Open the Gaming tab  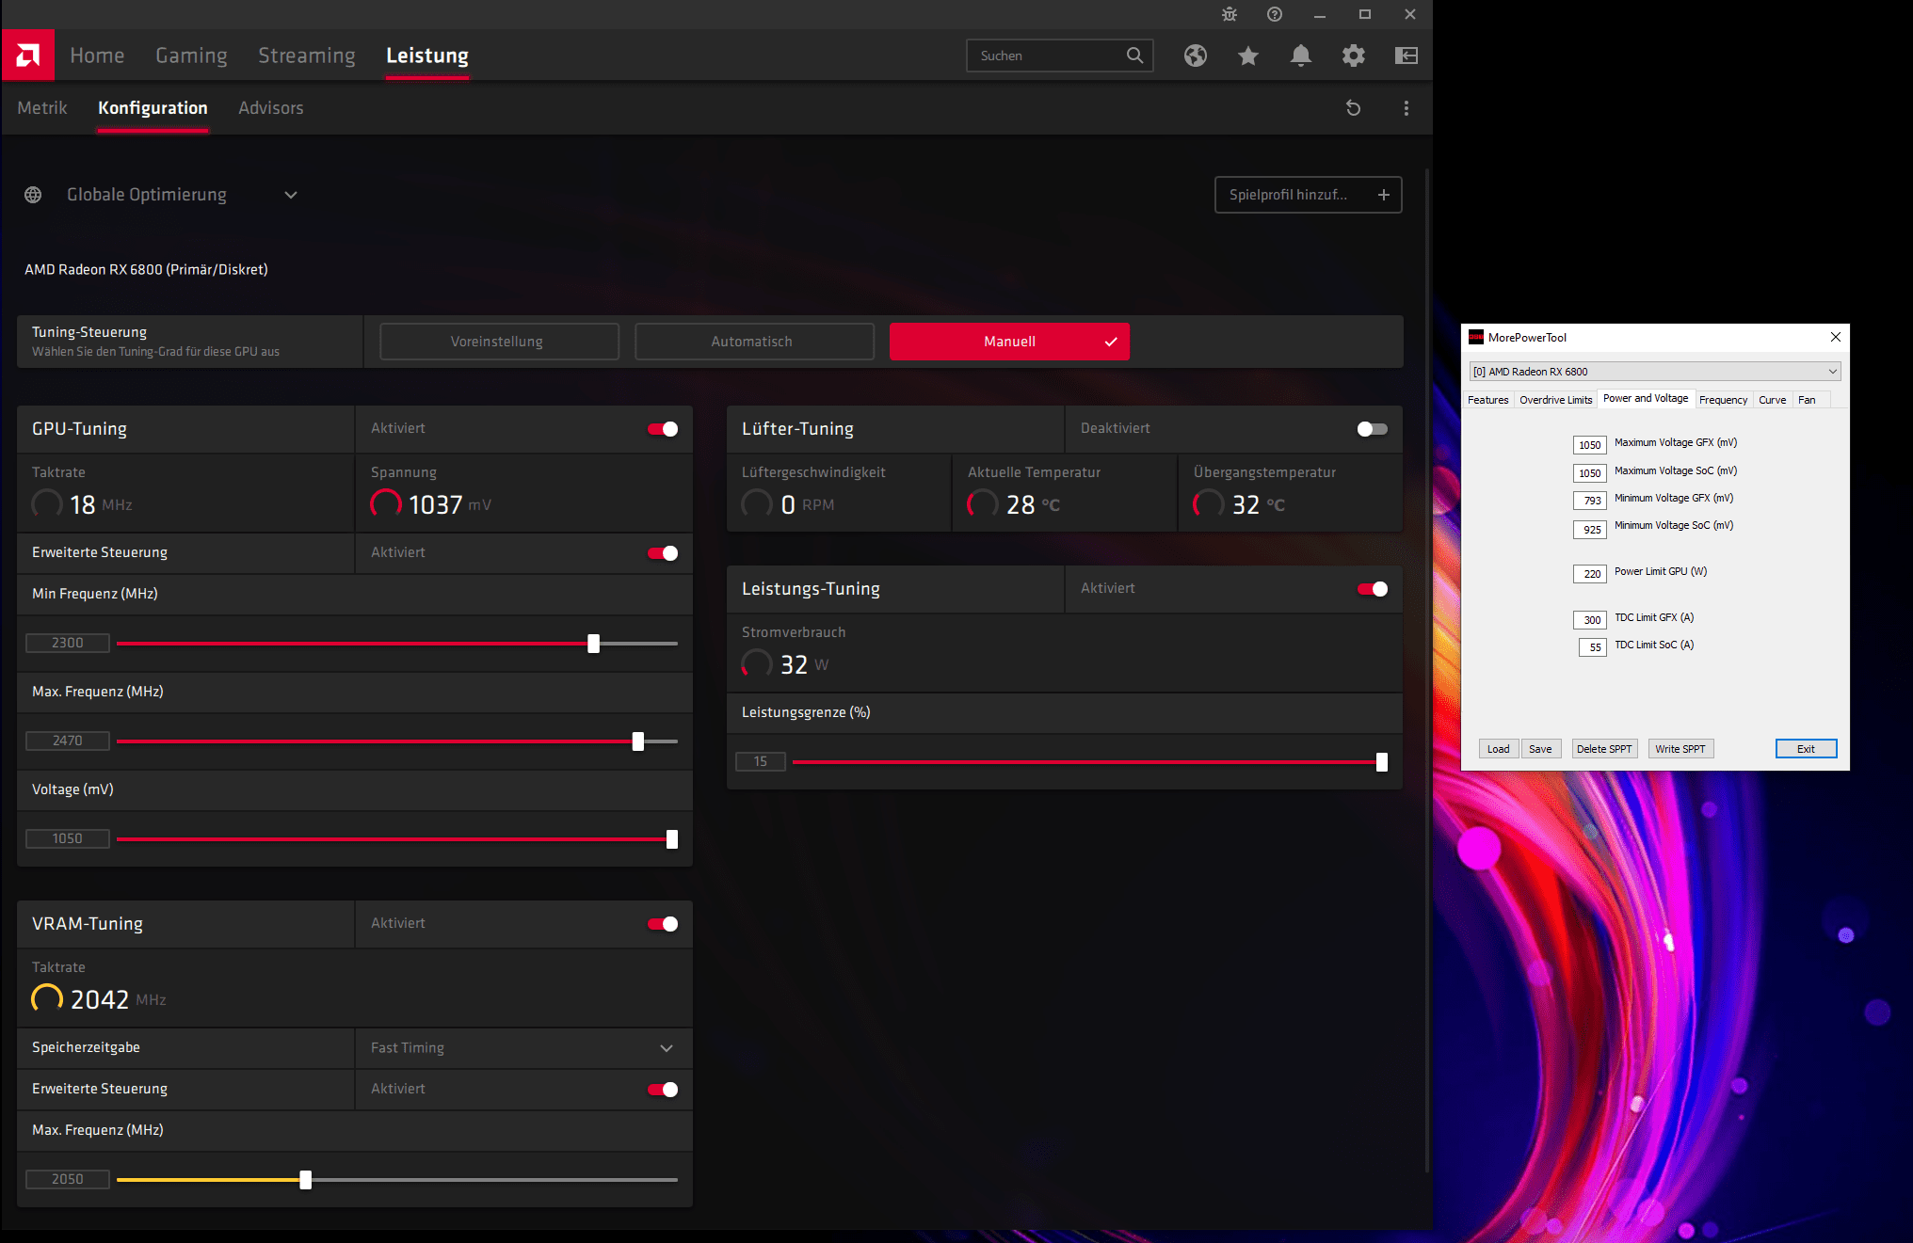(x=191, y=56)
